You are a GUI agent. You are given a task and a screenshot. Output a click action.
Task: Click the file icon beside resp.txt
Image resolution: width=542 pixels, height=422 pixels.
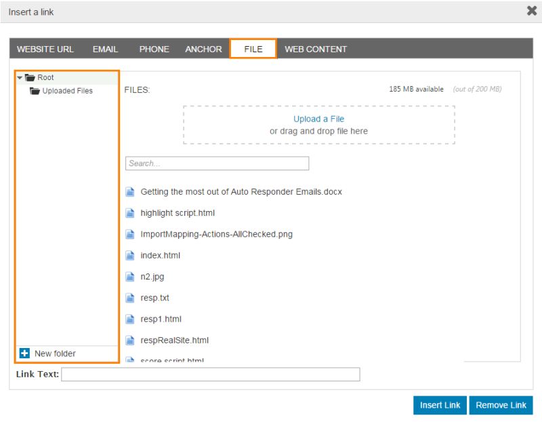click(130, 297)
